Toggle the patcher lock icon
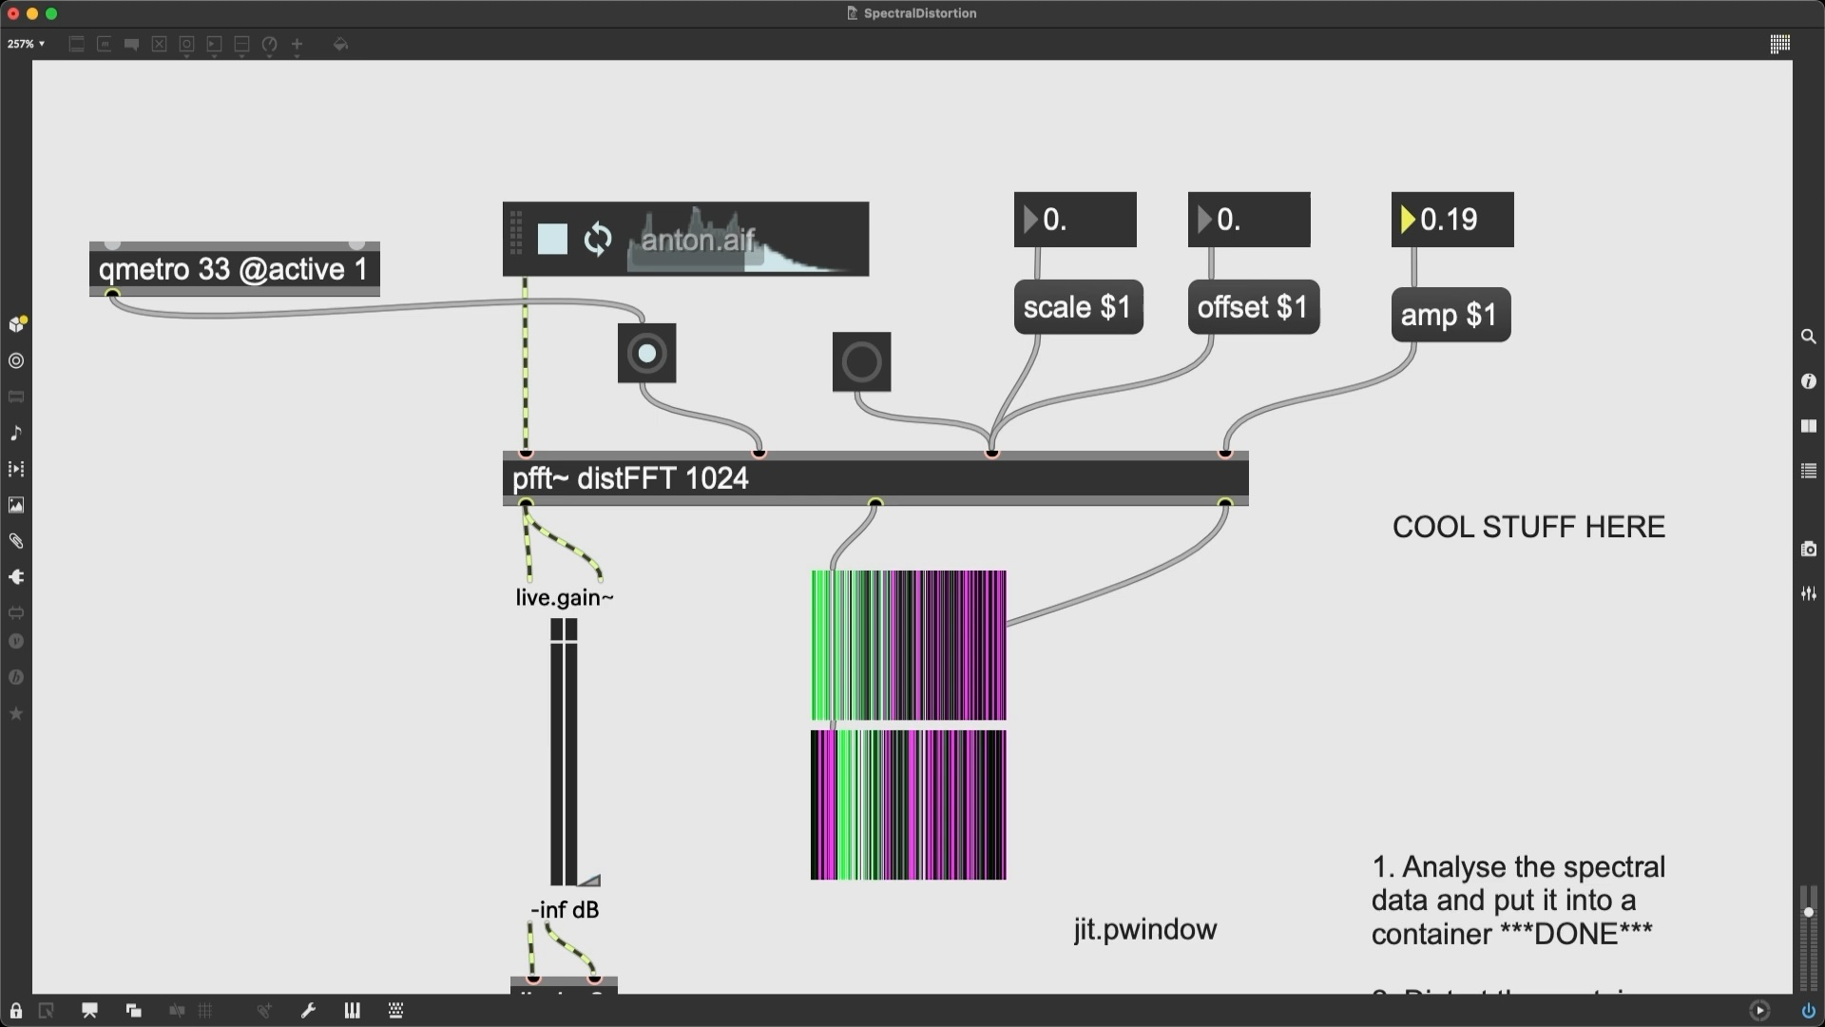 tap(16, 1011)
